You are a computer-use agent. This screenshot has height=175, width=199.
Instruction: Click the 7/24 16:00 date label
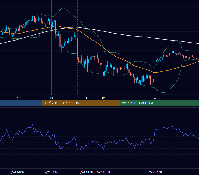(x=52, y=172)
